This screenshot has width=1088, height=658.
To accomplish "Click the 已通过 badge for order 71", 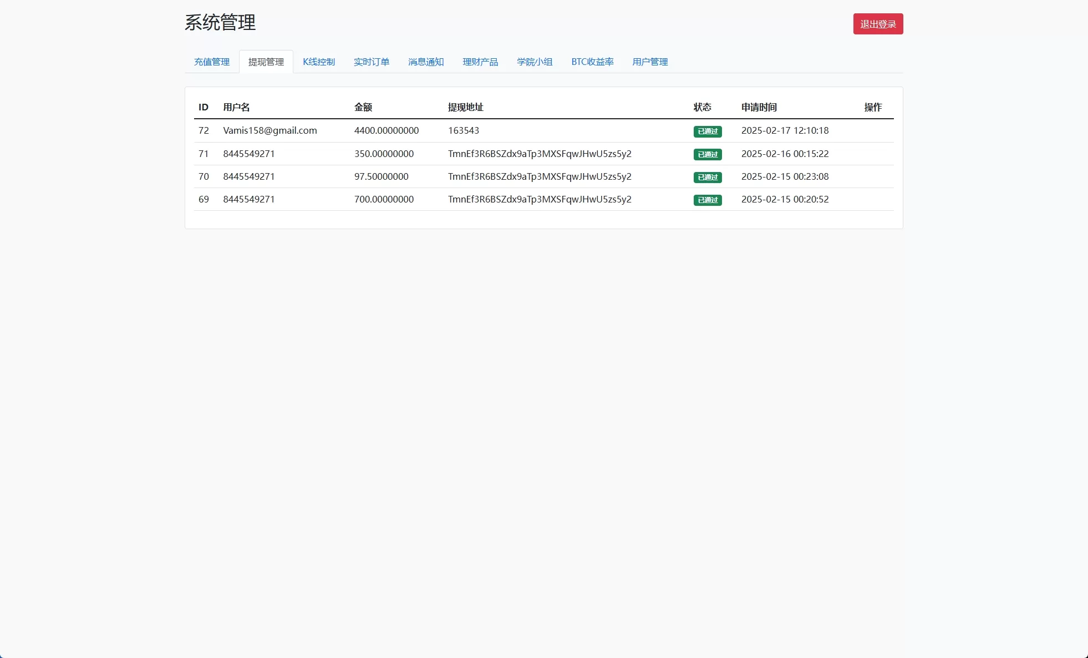I will click(x=708, y=154).
